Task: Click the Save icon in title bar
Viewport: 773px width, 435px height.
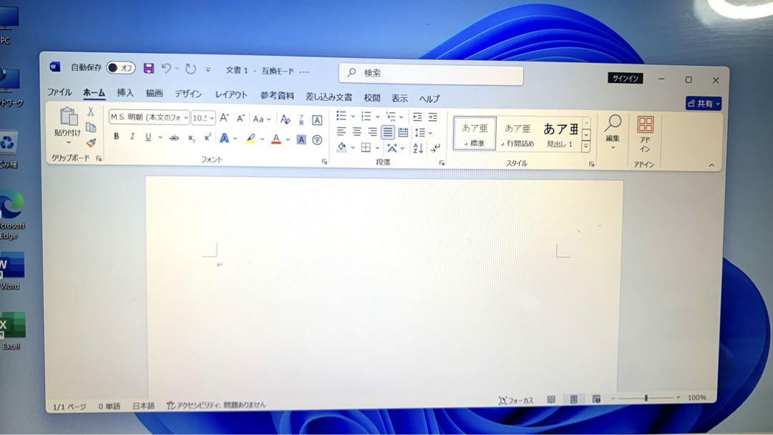Action: (x=148, y=68)
